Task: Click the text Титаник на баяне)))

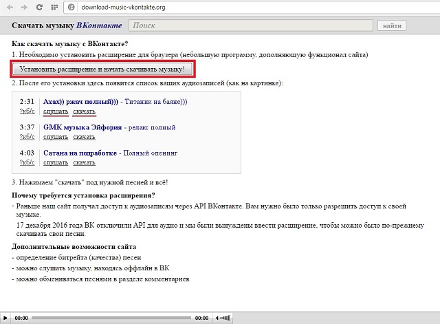Action: pos(156,102)
